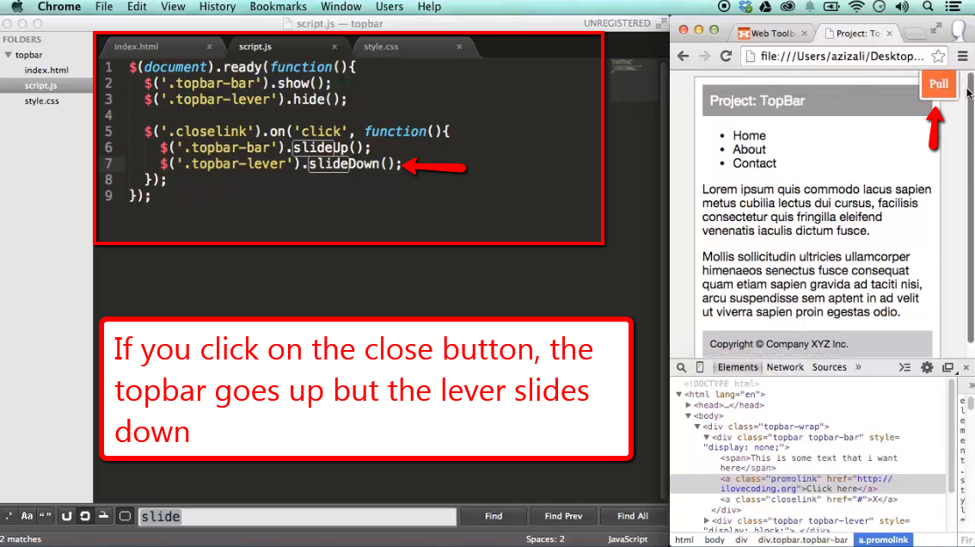Close the DevTools panel
Image resolution: width=975 pixels, height=547 pixels.
[966, 367]
